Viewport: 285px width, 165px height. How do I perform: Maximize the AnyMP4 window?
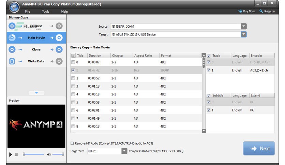click(x=265, y=3)
